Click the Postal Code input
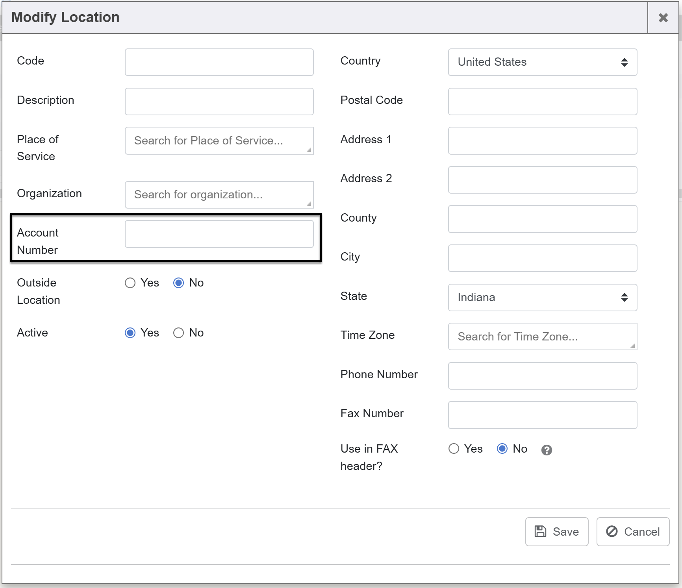The image size is (682, 588). coord(542,102)
